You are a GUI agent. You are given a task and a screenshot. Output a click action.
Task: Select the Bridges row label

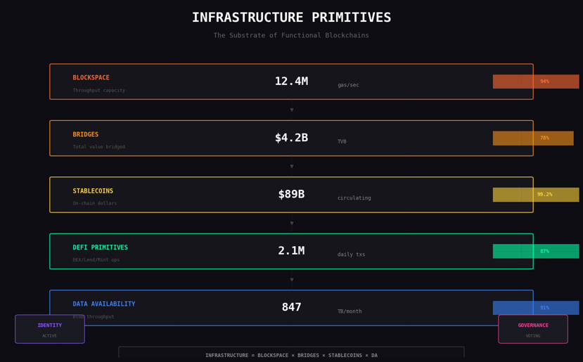86,135
